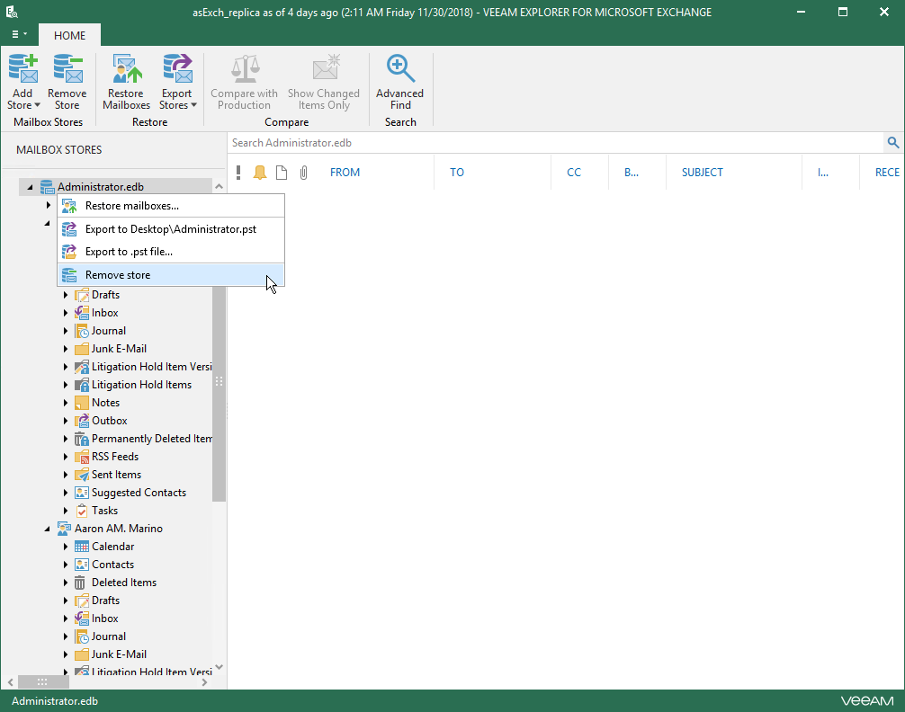Click the Calendar folder icon under Aaron
Screen dimensions: 905x712
click(x=81, y=547)
